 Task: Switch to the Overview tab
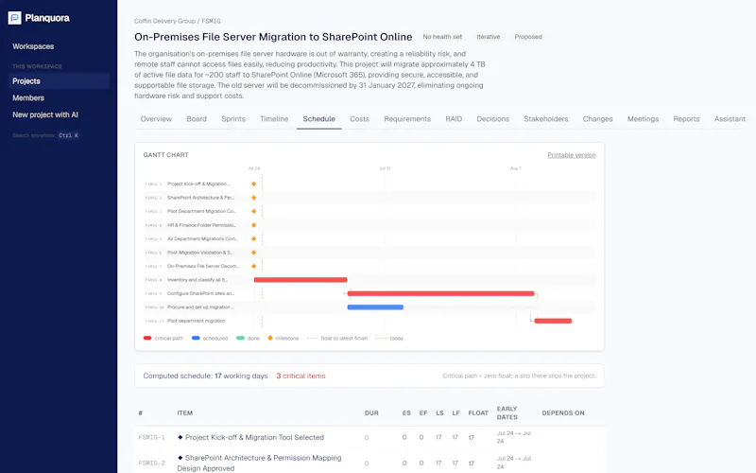156,119
